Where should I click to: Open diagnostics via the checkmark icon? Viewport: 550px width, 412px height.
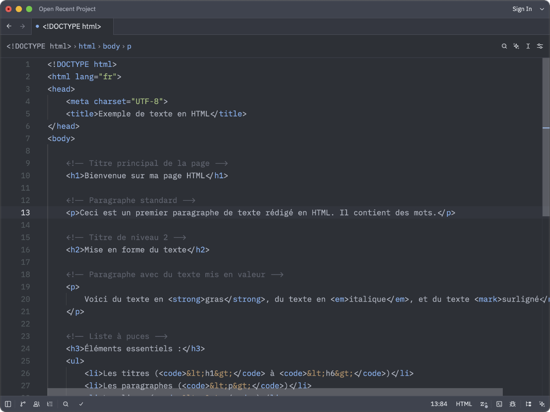pos(81,404)
